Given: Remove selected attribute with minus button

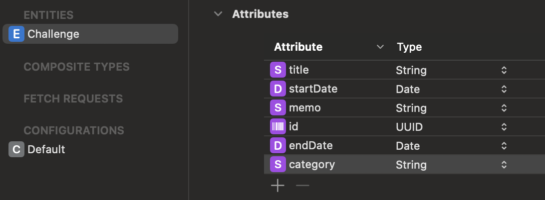Looking at the screenshot, I should [302, 186].
